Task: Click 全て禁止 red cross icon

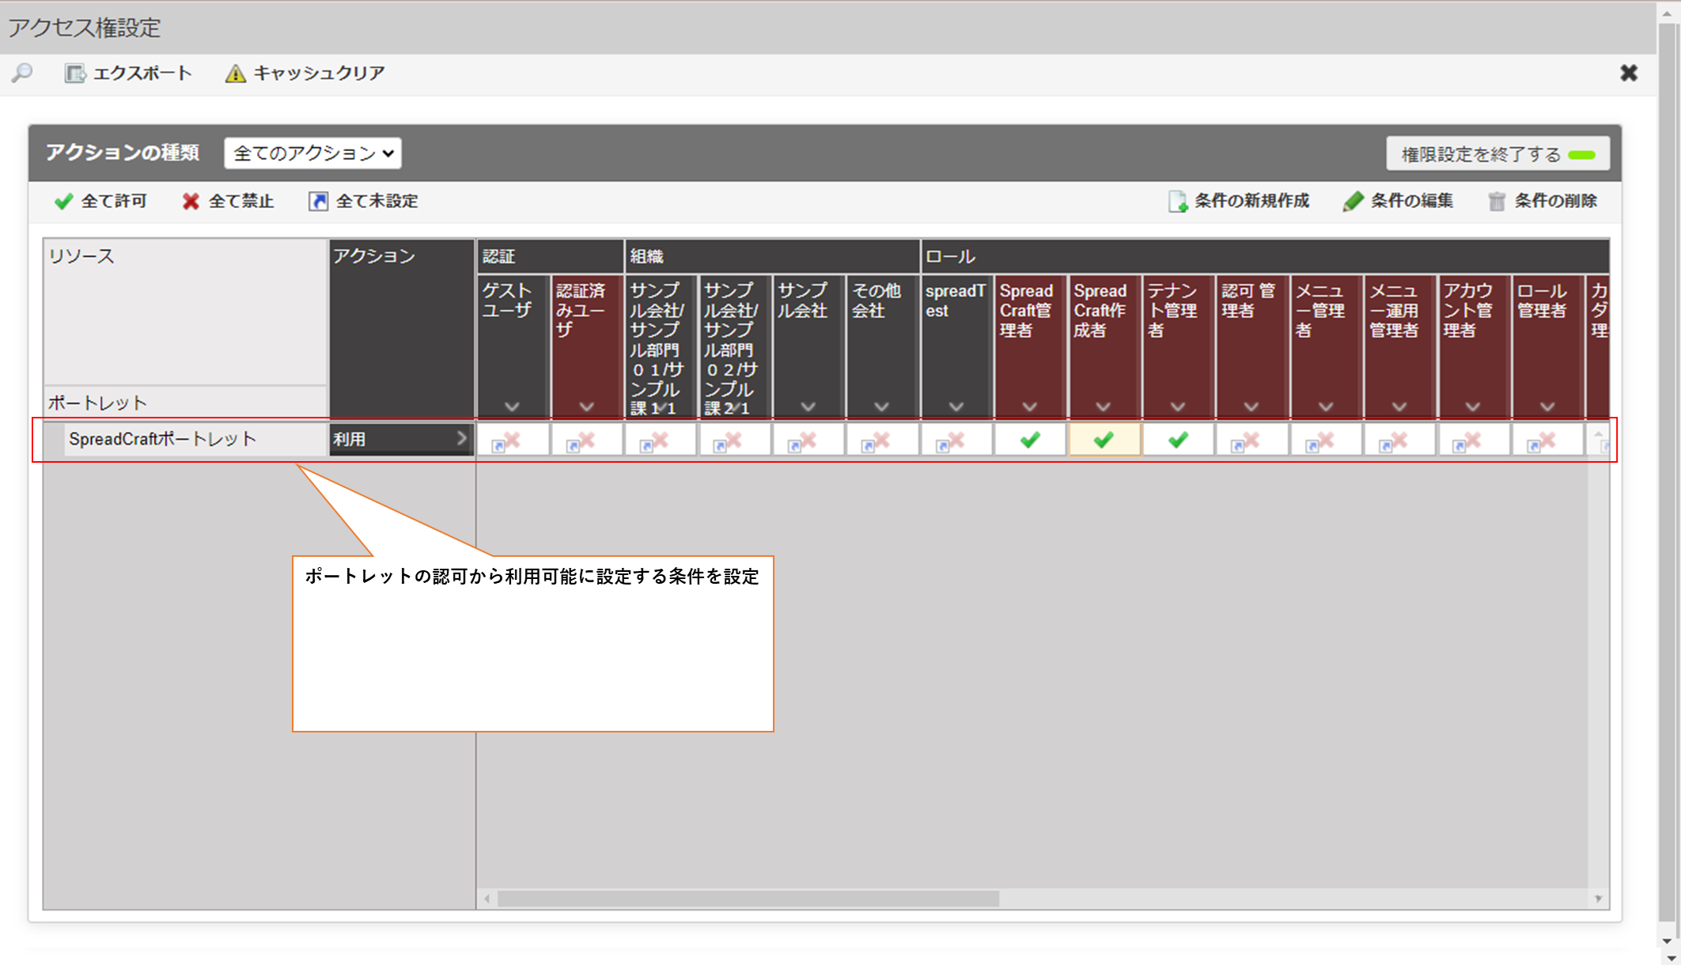Action: tap(191, 202)
